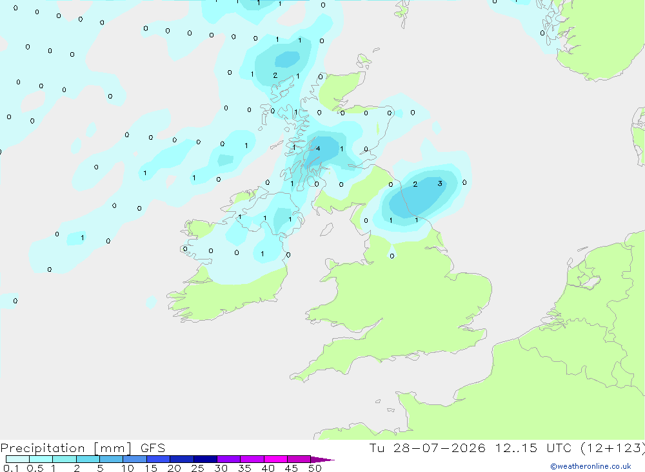Click the 20–25 mm dark blue legend swatch

point(182,459)
